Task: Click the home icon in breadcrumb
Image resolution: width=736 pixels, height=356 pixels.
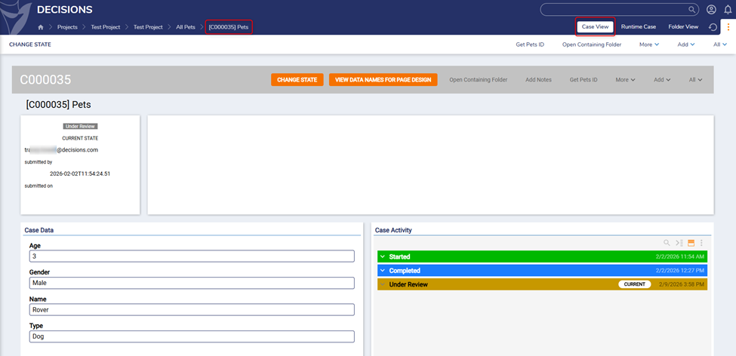Action: click(41, 27)
